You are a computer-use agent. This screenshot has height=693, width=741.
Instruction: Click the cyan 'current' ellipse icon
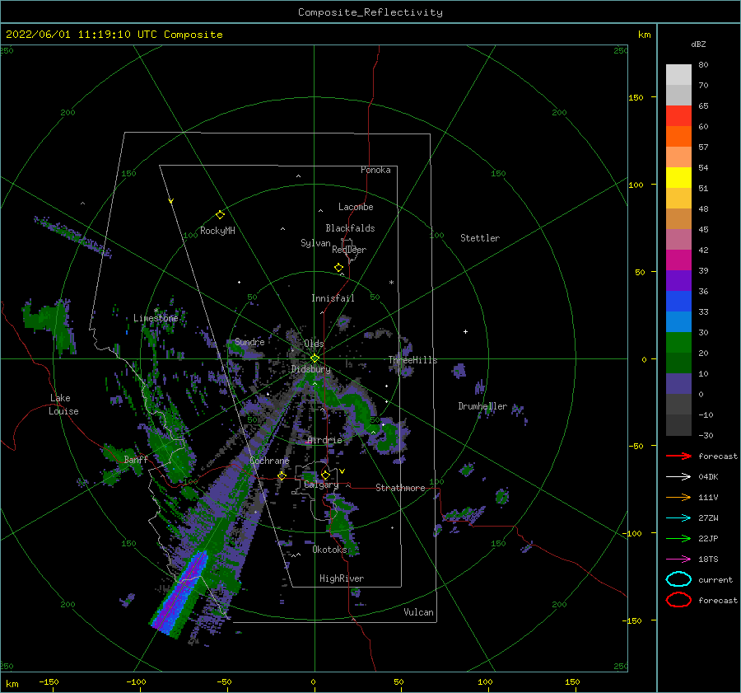pos(678,579)
